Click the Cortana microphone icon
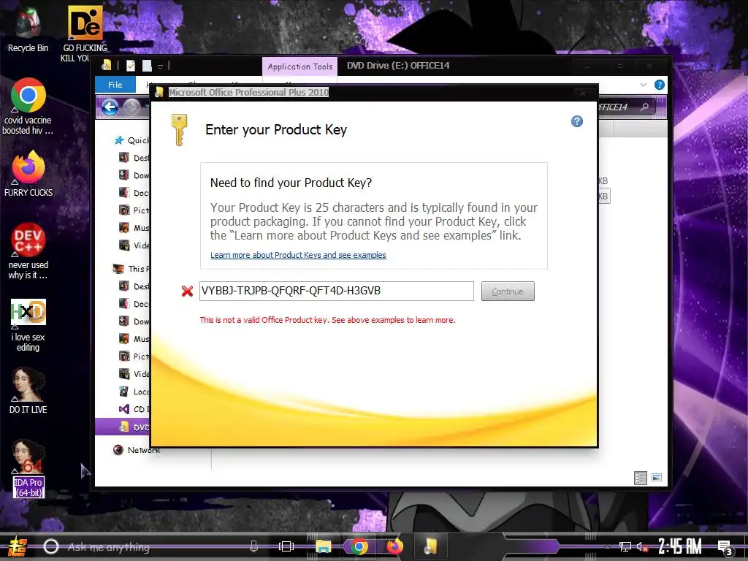 pos(253,546)
